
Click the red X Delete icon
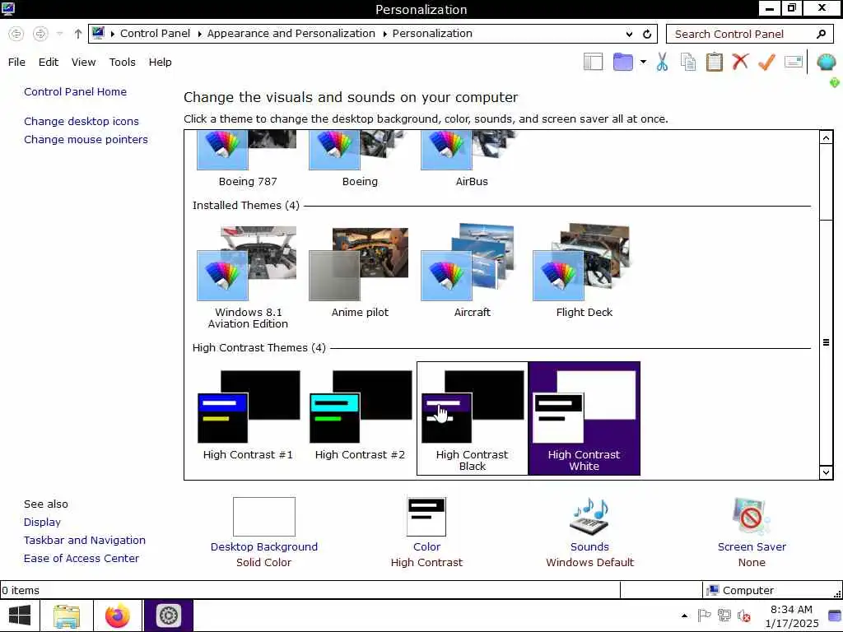740,61
